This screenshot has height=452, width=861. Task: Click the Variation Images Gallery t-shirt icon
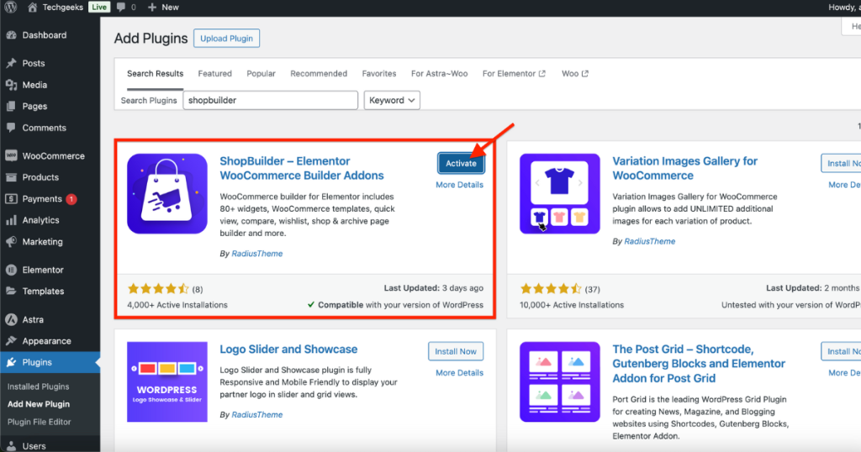click(559, 193)
